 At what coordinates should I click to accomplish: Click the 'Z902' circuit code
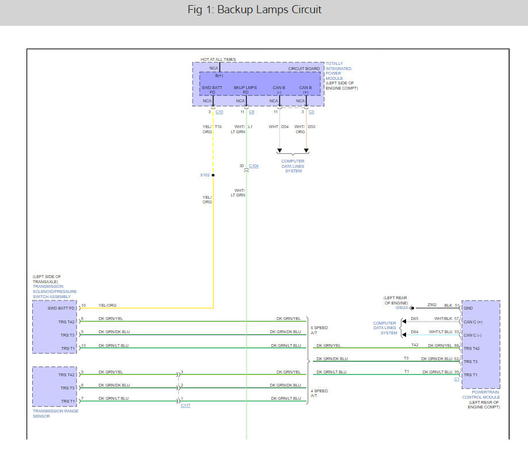432,304
